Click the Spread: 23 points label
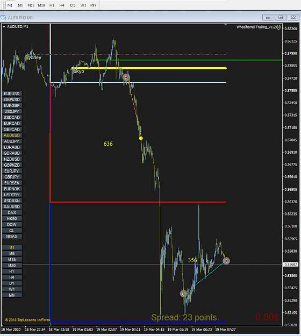Image resolution: width=301 pixels, height=336 pixels. (185, 317)
